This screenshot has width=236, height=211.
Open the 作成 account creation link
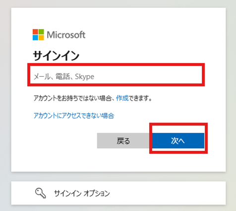click(x=122, y=98)
